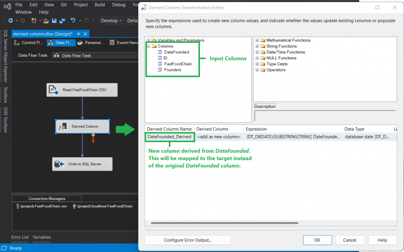The image size is (404, 252).
Task: Open the Develop configuration dropdown
Action: (x=112, y=20)
